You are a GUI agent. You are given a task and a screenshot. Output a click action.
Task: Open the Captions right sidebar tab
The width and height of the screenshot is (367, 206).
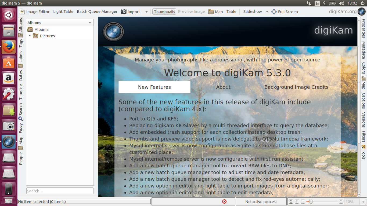[364, 101]
